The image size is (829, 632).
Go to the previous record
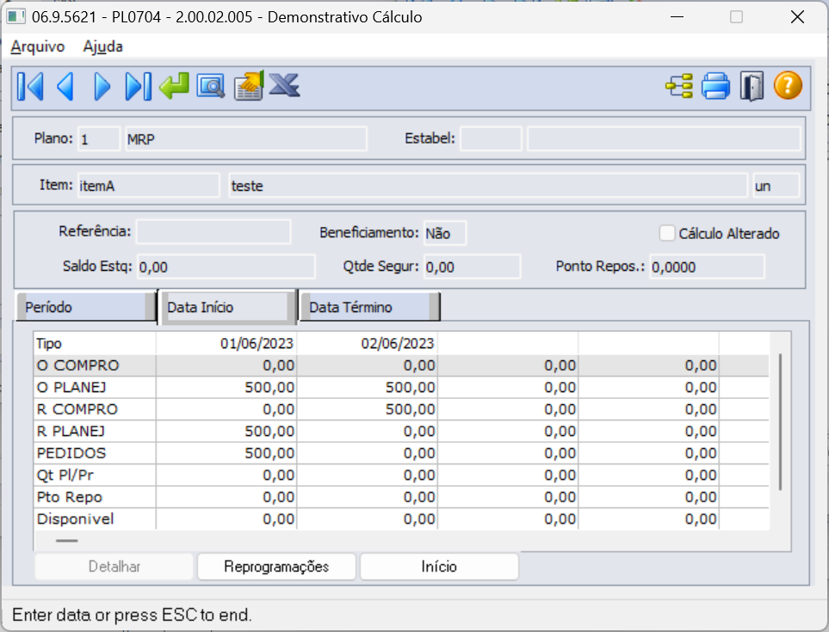click(x=65, y=86)
